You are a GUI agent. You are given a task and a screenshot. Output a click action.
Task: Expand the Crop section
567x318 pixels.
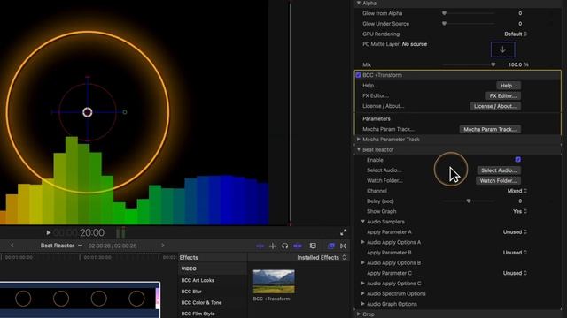pyautogui.click(x=359, y=314)
